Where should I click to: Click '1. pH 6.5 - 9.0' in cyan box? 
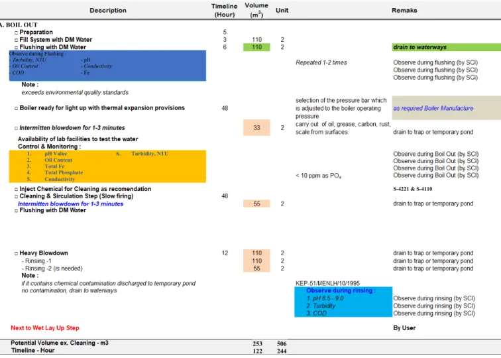(x=325, y=298)
